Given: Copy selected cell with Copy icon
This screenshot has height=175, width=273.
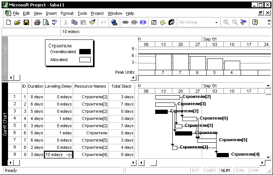Looking at the screenshot, I should 74,22.
